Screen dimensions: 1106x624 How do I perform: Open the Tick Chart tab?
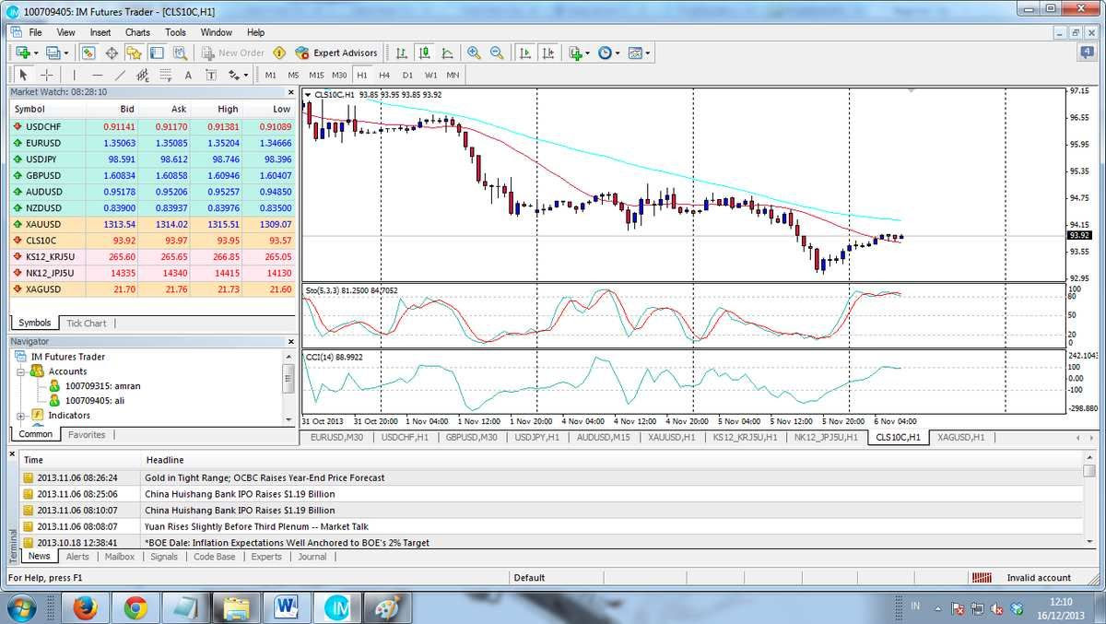click(x=86, y=324)
